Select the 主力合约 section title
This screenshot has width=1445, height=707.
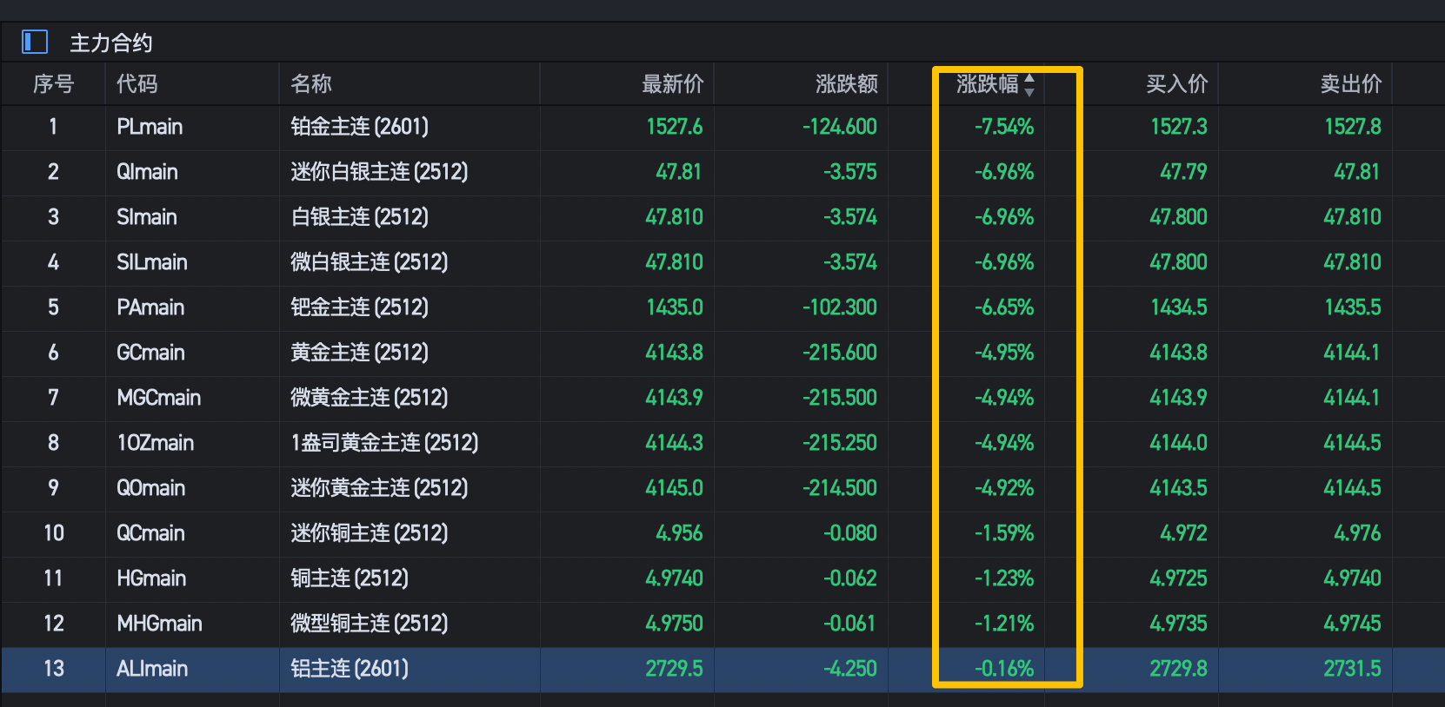111,43
